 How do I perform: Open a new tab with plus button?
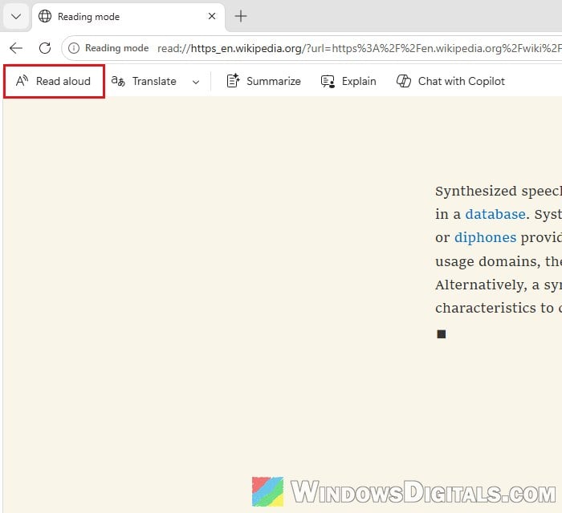241,16
